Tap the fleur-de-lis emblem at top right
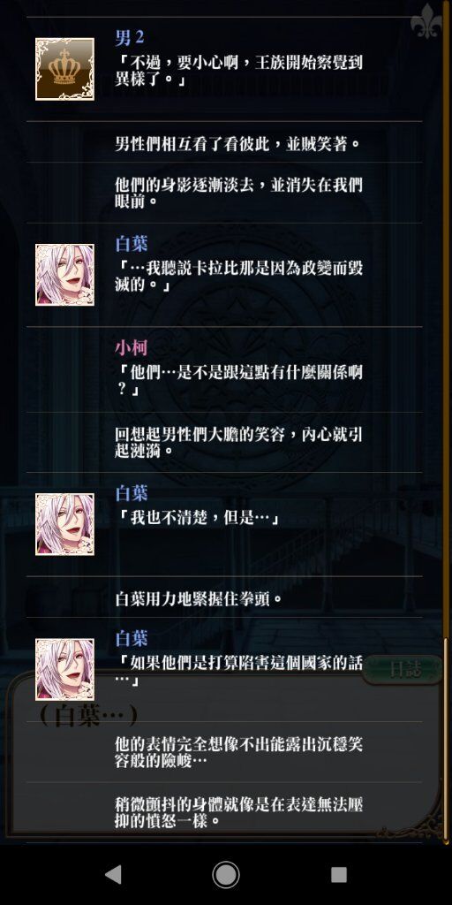 pyautogui.click(x=426, y=21)
